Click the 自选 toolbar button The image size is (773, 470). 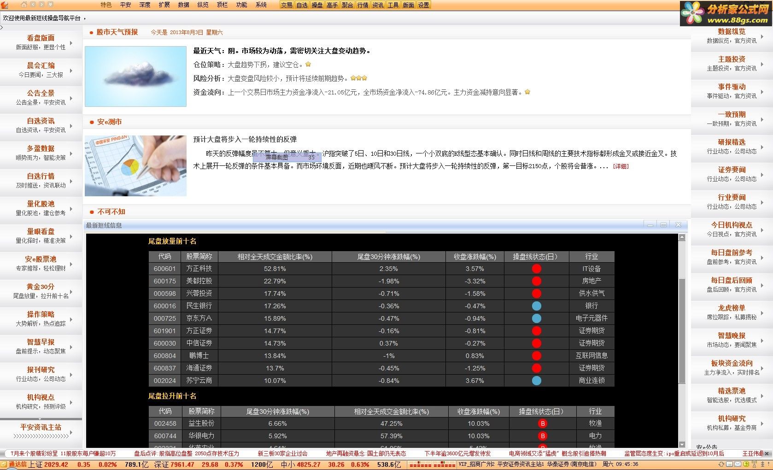[x=302, y=5]
